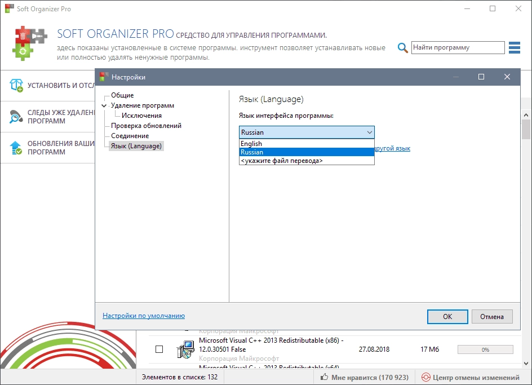This screenshot has width=532, height=385.
Task: Choose <укажите файл перевода> option
Action: (307, 161)
